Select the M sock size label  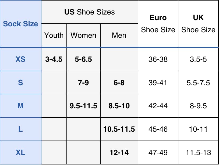[20, 106]
